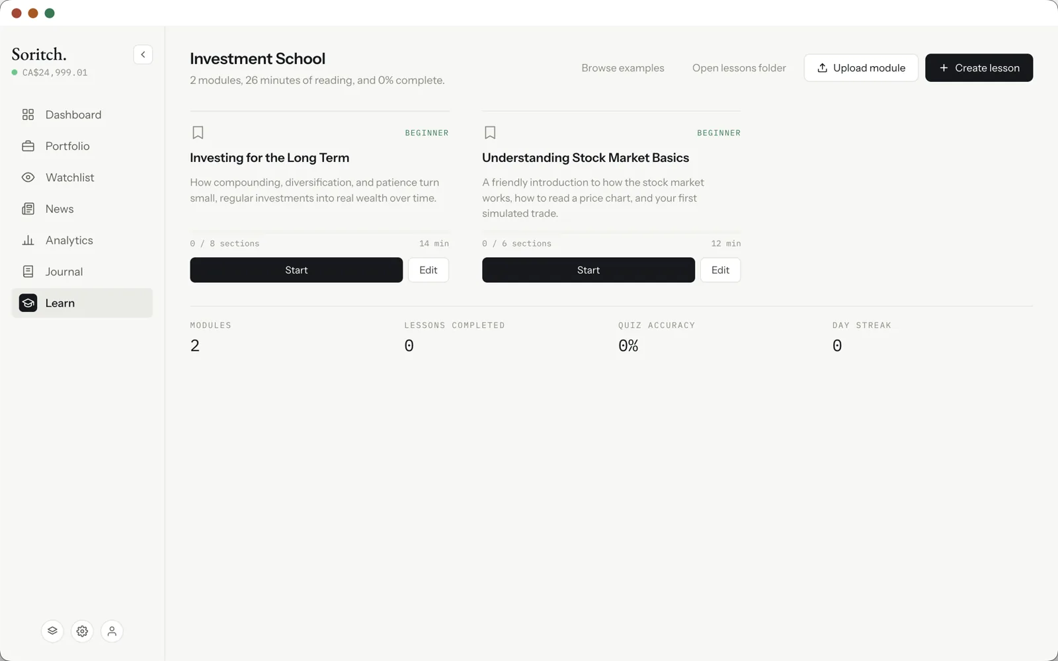Screen dimensions: 1058x661
Task: Click the Lessons Completed stat label
Action: coord(455,325)
